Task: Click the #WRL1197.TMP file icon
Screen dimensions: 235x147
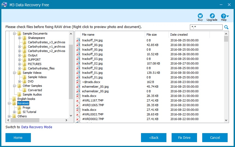Action: 78,100
